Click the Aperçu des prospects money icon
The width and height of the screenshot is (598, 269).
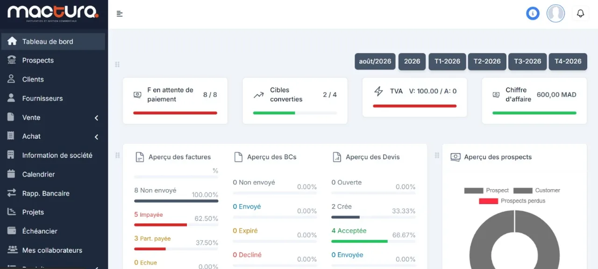click(456, 157)
